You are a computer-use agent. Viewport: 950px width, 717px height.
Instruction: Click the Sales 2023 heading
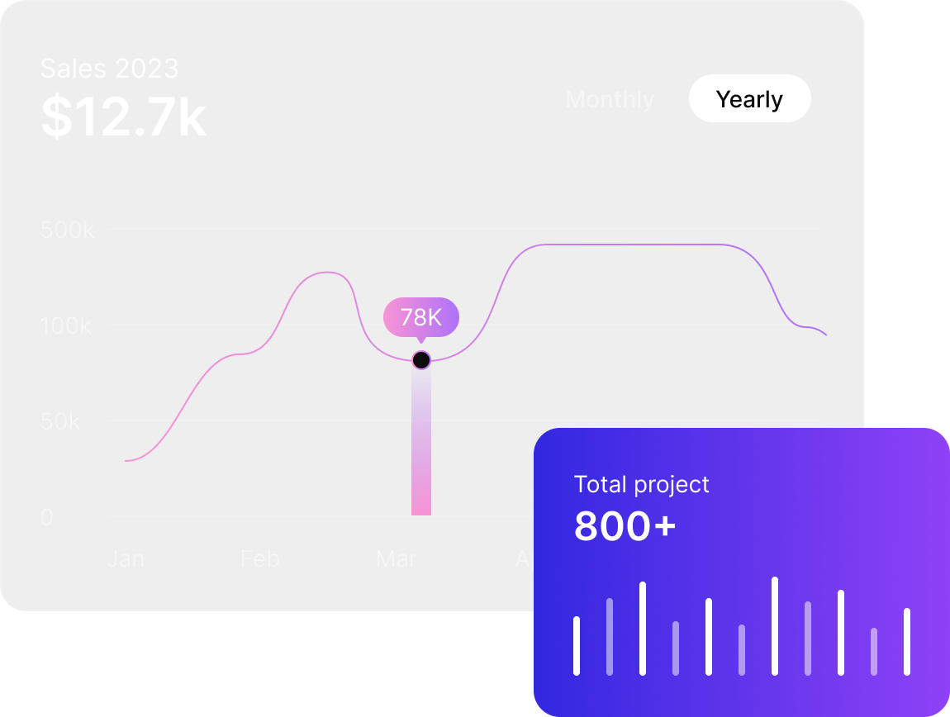tap(110, 69)
